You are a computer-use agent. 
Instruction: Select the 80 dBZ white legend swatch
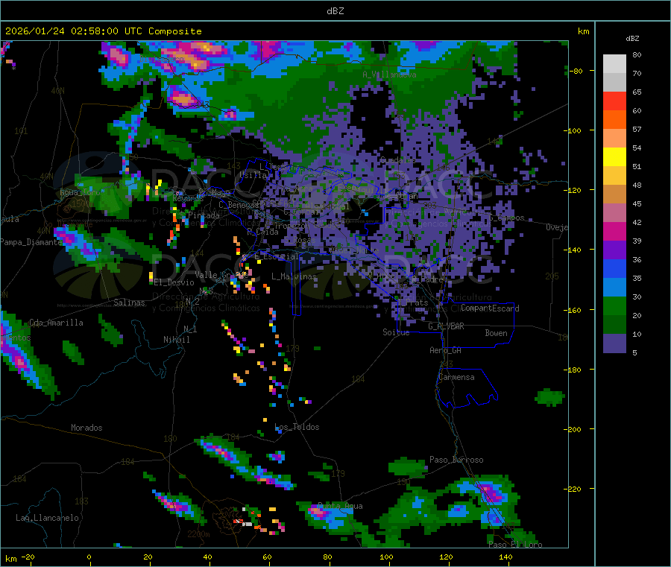pos(614,64)
